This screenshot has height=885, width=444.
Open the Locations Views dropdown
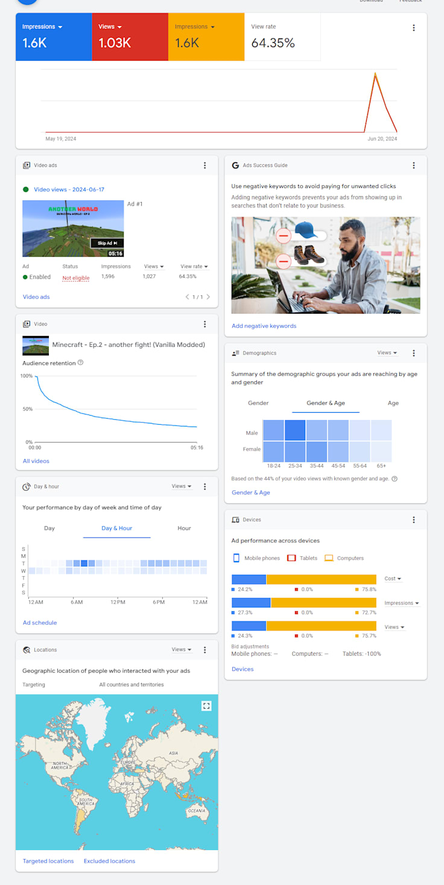tap(182, 650)
